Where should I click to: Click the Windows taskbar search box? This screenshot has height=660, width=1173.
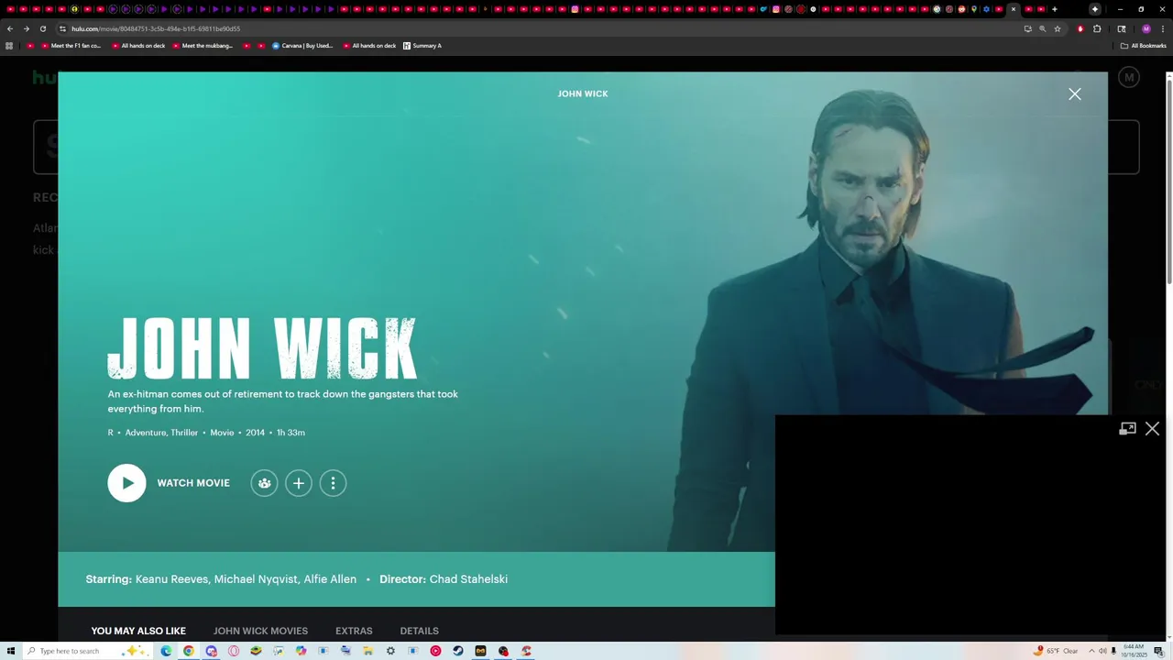pos(87,651)
